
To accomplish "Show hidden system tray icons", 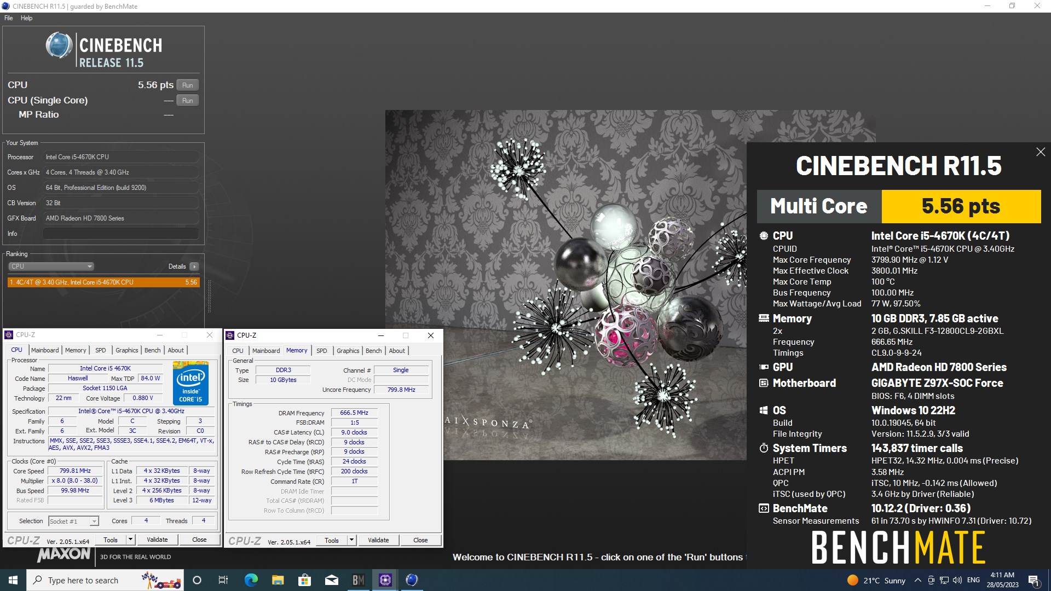I will tap(917, 580).
